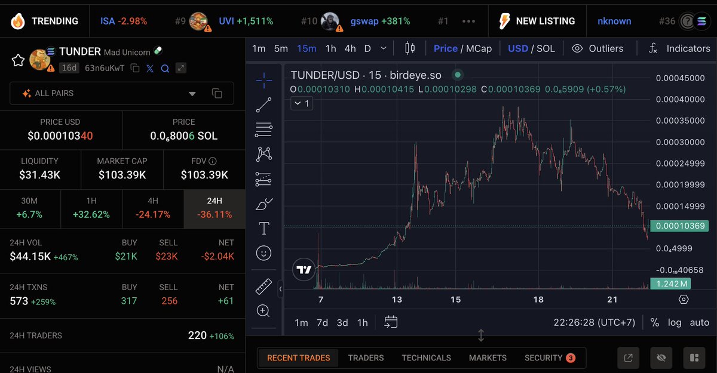Switch the bottom panel layout
The width and height of the screenshot is (717, 373).
pos(694,357)
